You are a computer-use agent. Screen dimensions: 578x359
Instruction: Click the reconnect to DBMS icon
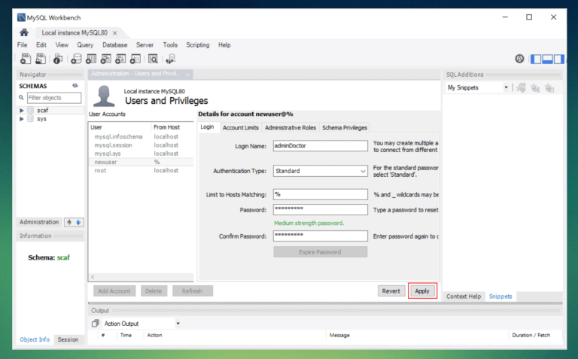[171, 59]
